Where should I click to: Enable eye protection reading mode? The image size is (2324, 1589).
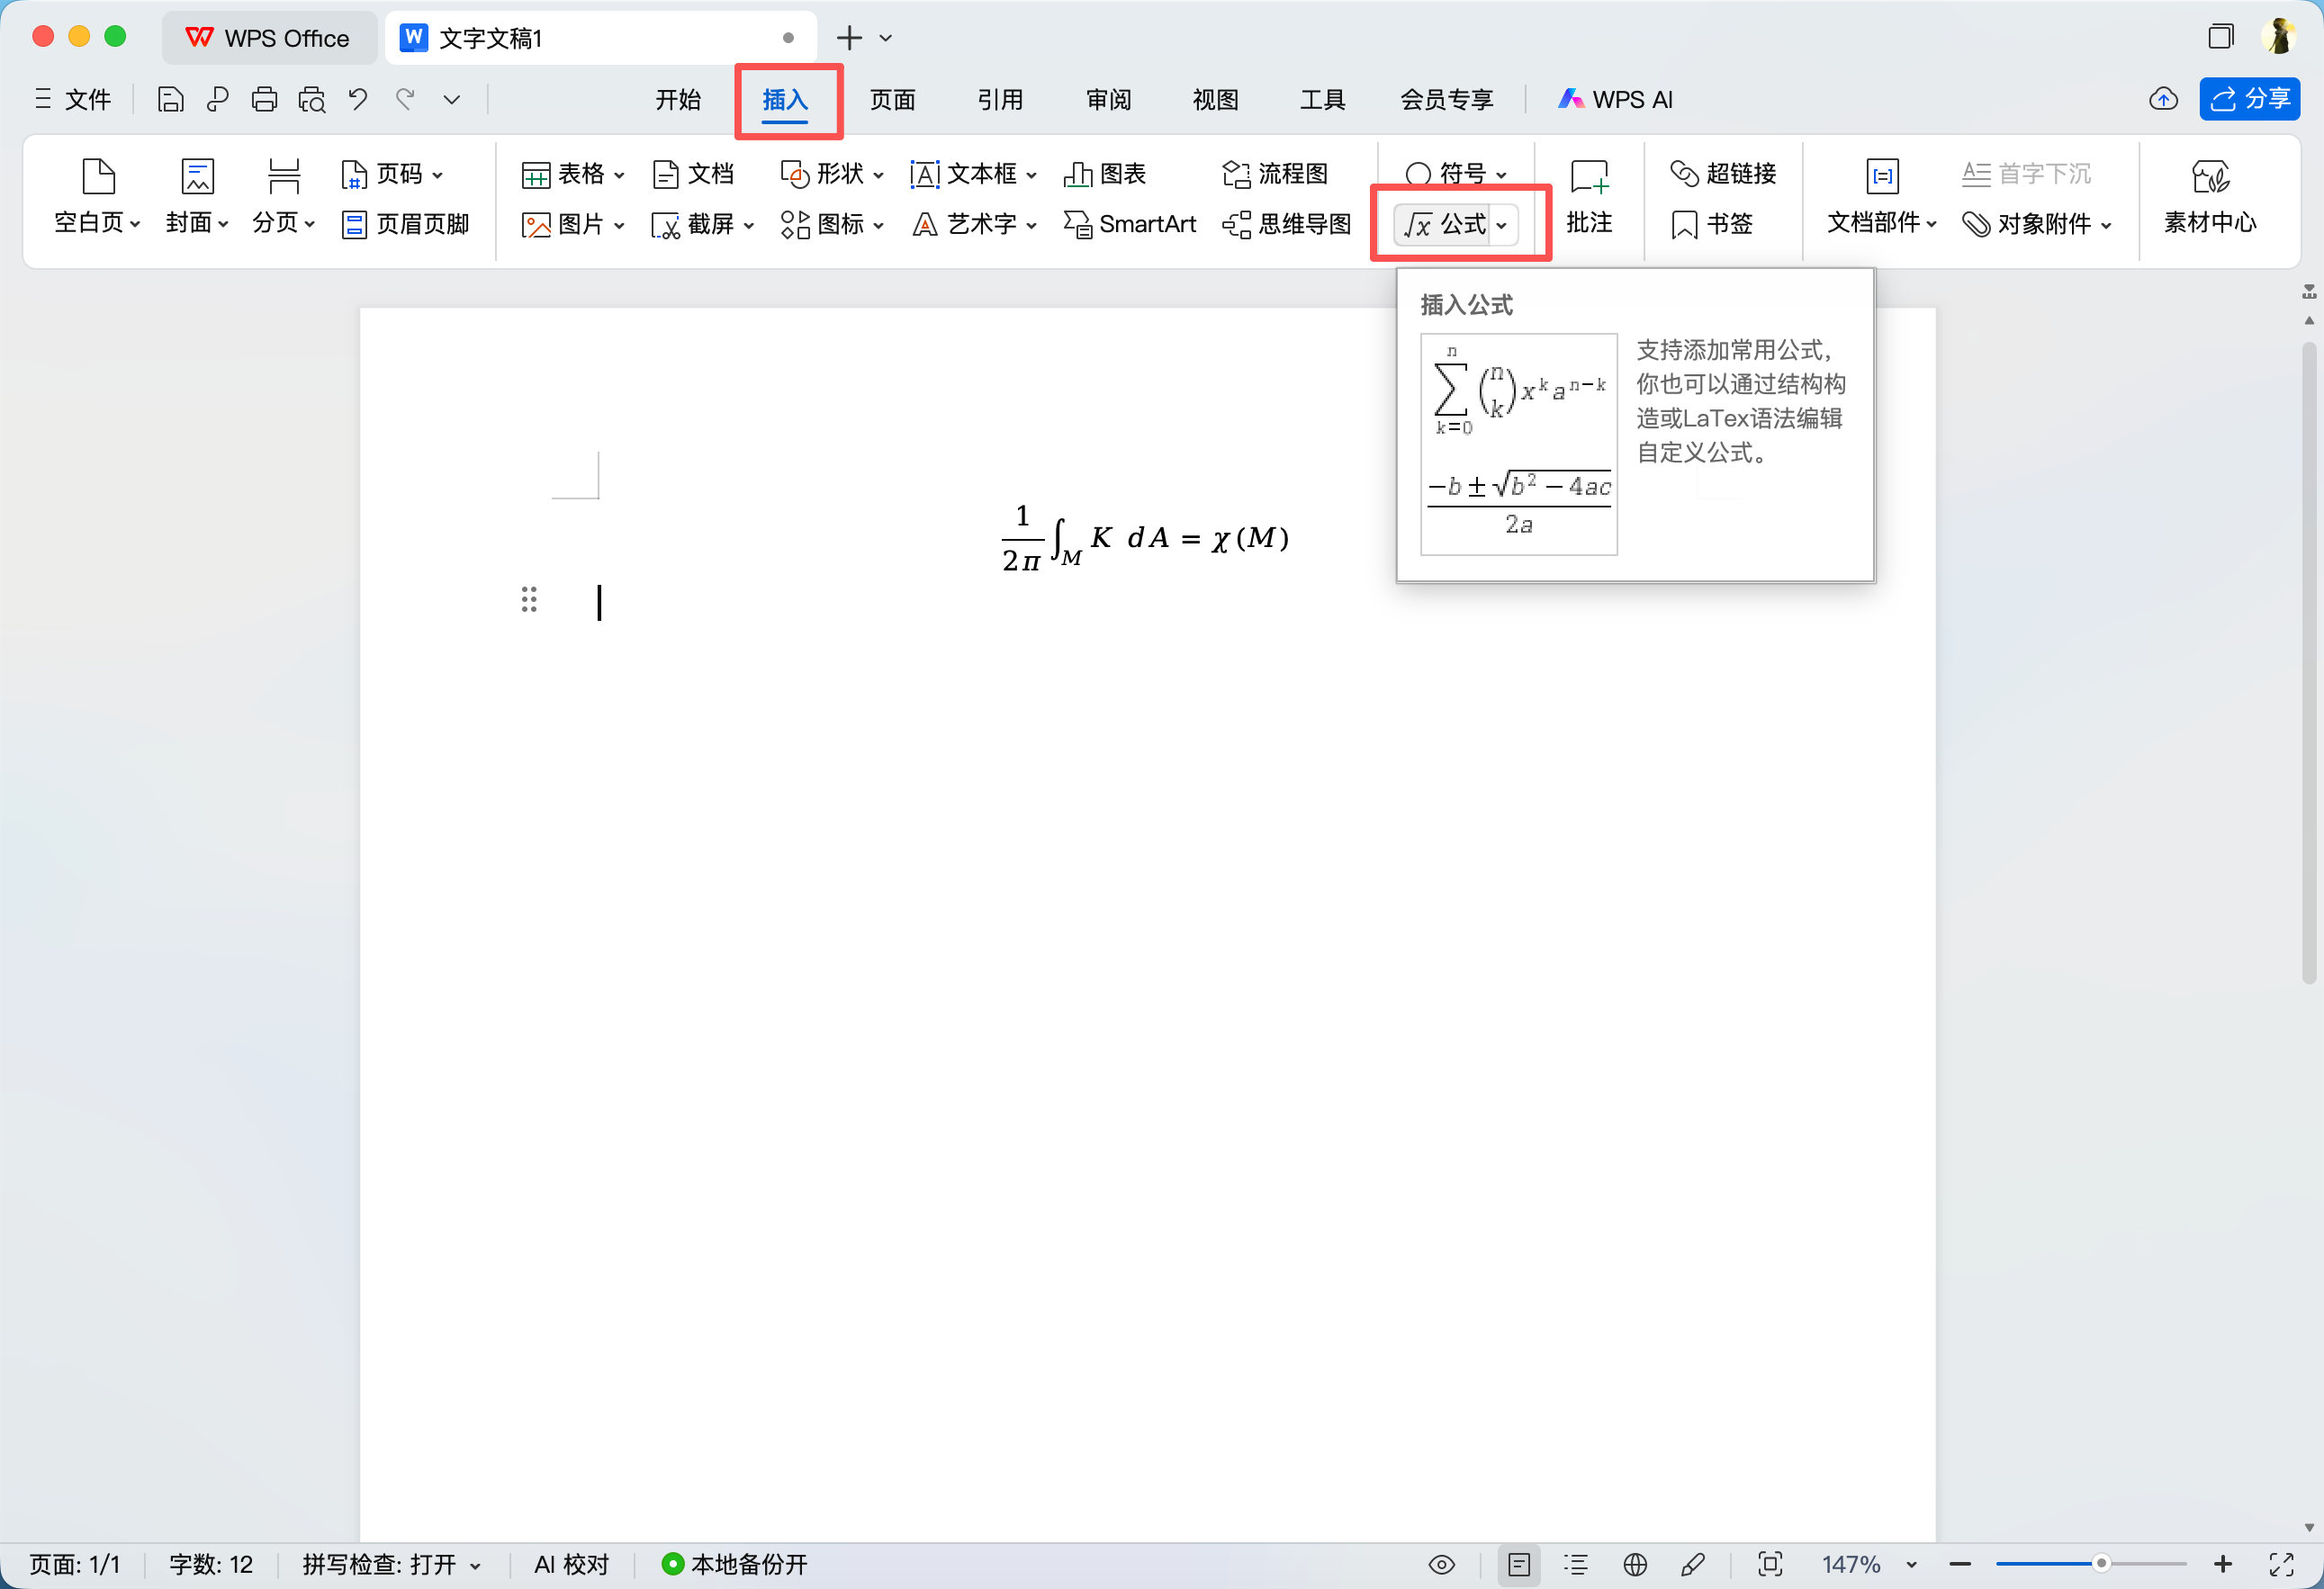[1443, 1564]
